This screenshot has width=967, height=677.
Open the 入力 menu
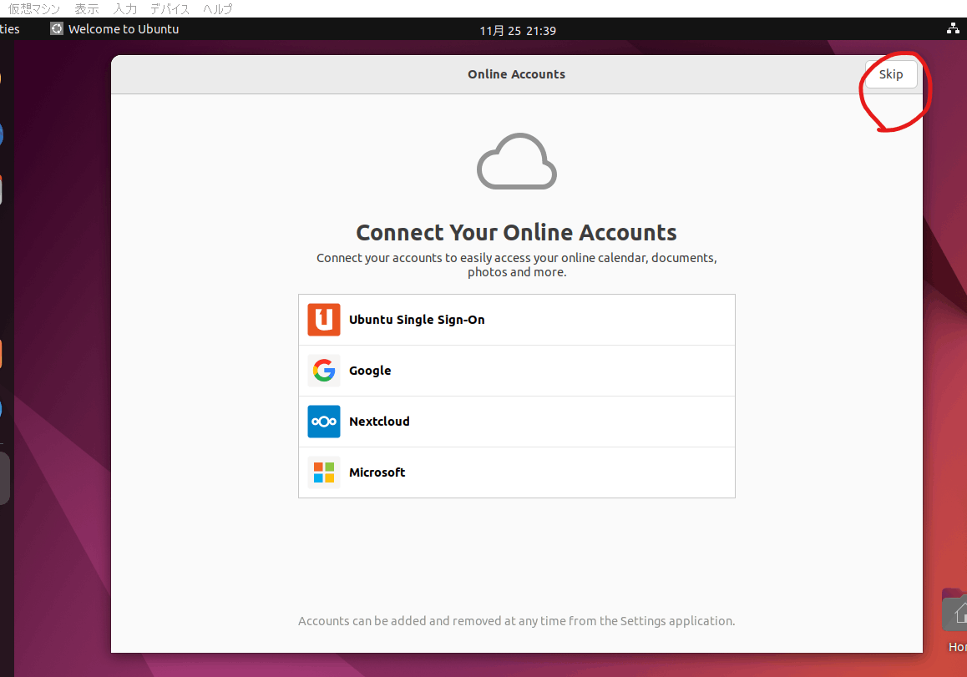click(125, 8)
